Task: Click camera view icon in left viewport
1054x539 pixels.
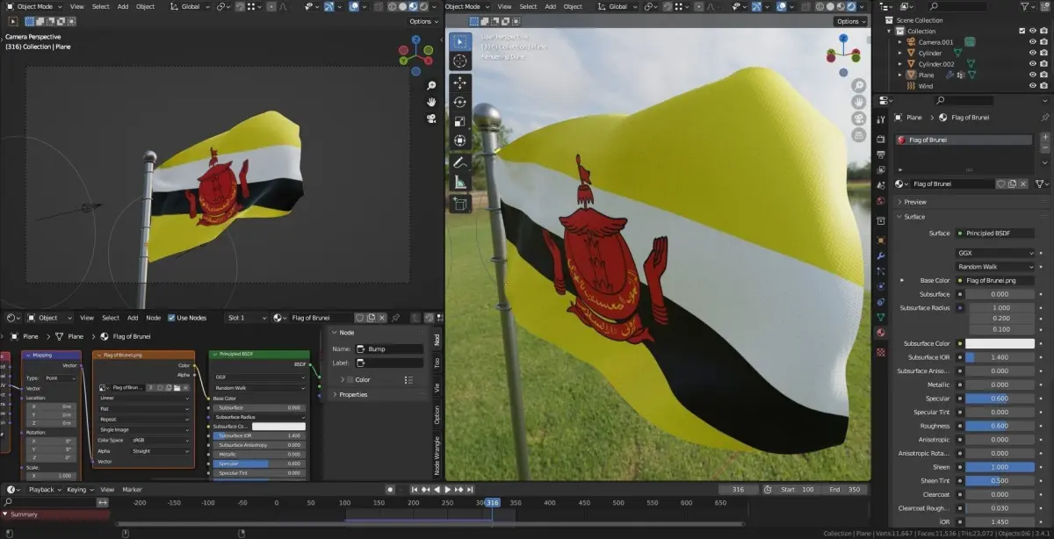Action: click(x=431, y=117)
